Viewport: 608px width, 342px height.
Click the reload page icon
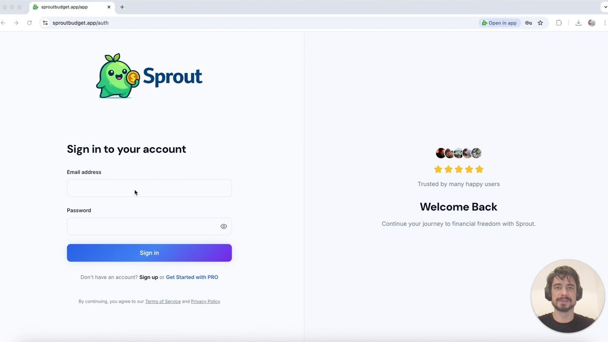pyautogui.click(x=29, y=22)
